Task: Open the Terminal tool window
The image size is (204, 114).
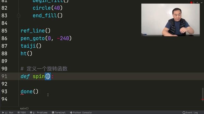Action: [59, 112]
